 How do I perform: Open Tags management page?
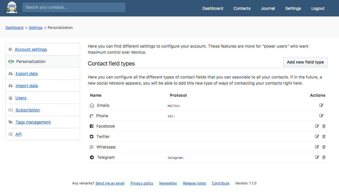point(33,122)
